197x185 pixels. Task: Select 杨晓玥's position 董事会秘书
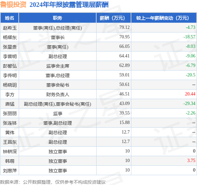tap(57, 85)
